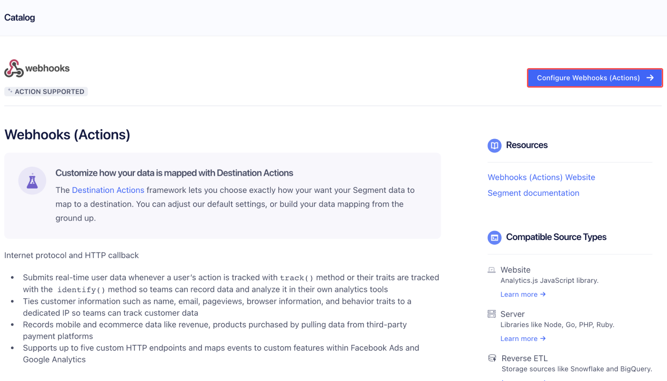Click the Compatible Source Types heading
Viewport: 667px width, 381px height.
[556, 237]
